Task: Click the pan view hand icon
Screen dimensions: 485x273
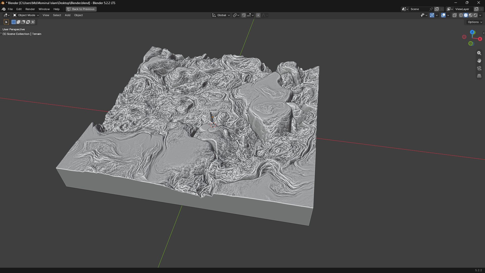Action: 479,61
